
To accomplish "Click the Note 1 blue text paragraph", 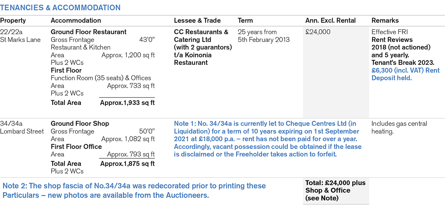I will tap(268, 139).
